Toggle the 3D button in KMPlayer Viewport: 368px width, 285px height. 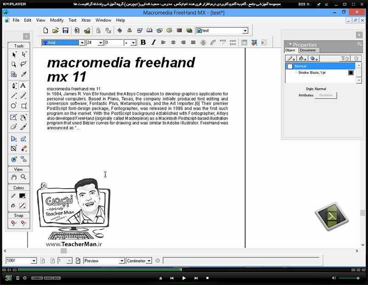[x=8, y=278]
